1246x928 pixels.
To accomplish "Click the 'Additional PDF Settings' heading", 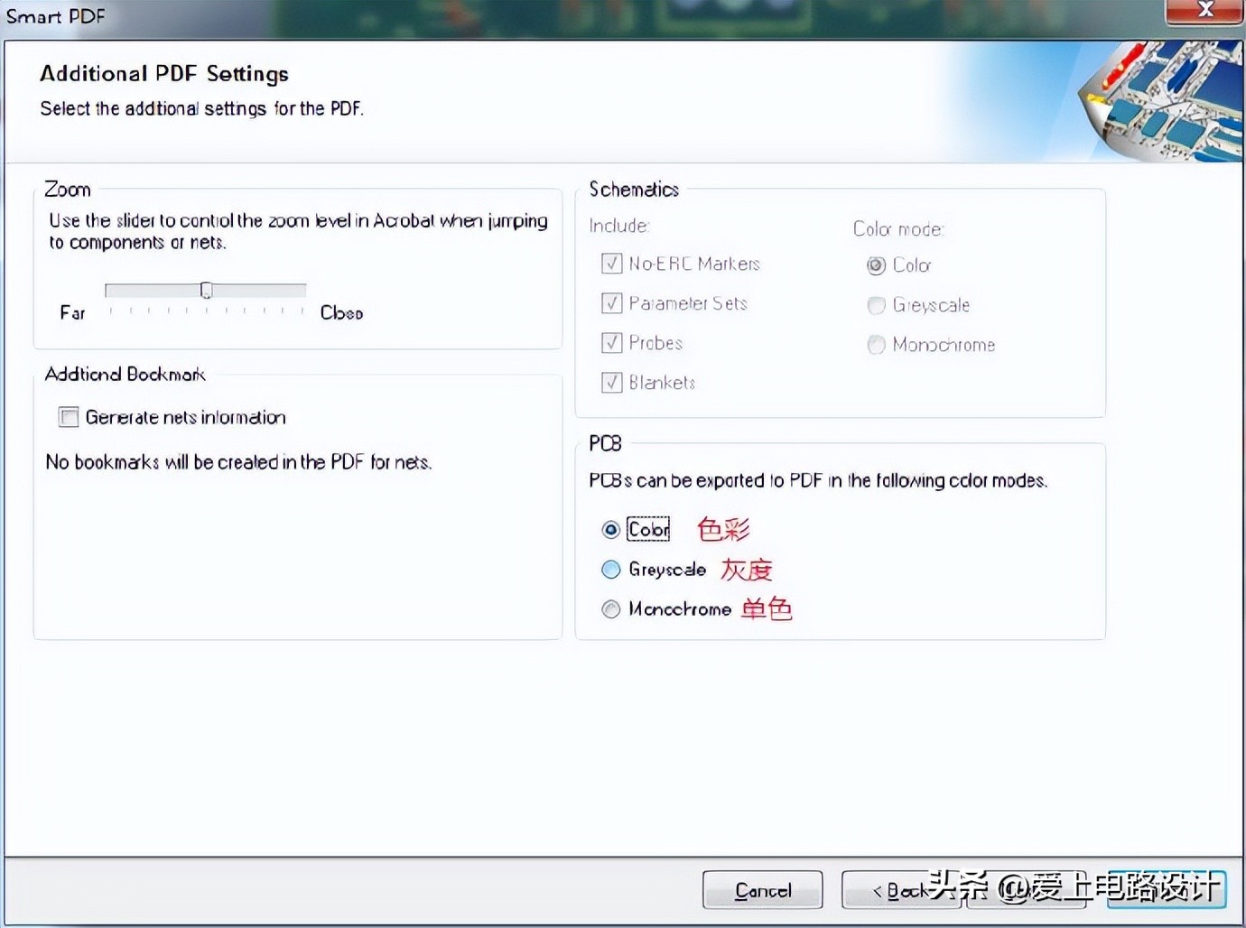I will 164,74.
